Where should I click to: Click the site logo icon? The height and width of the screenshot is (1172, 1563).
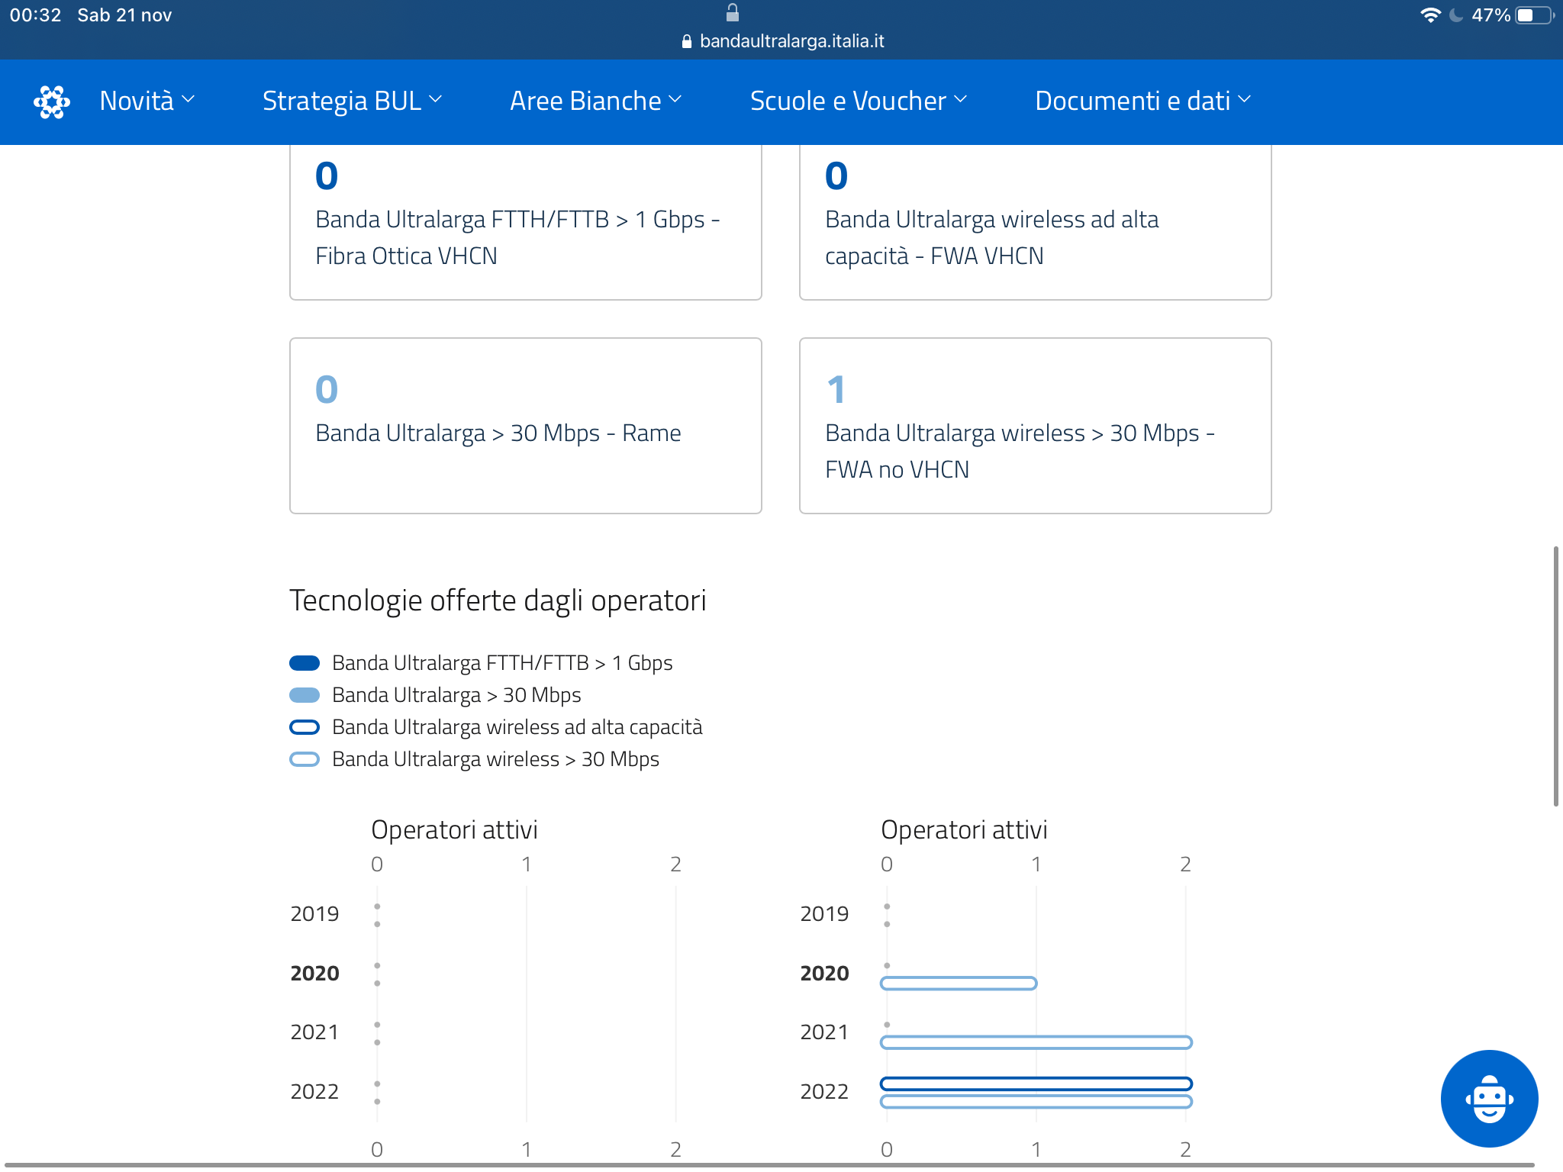pos(52,101)
